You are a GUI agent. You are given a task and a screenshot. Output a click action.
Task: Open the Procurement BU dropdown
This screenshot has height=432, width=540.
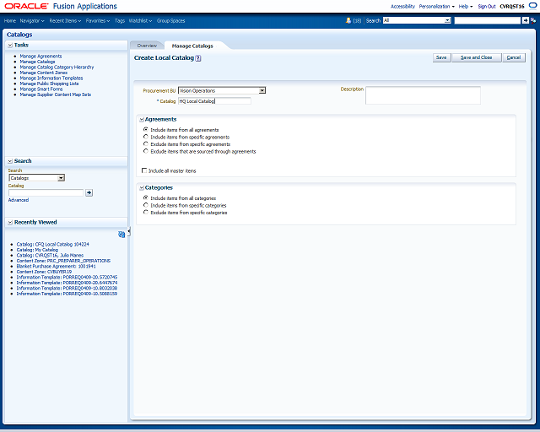262,90
